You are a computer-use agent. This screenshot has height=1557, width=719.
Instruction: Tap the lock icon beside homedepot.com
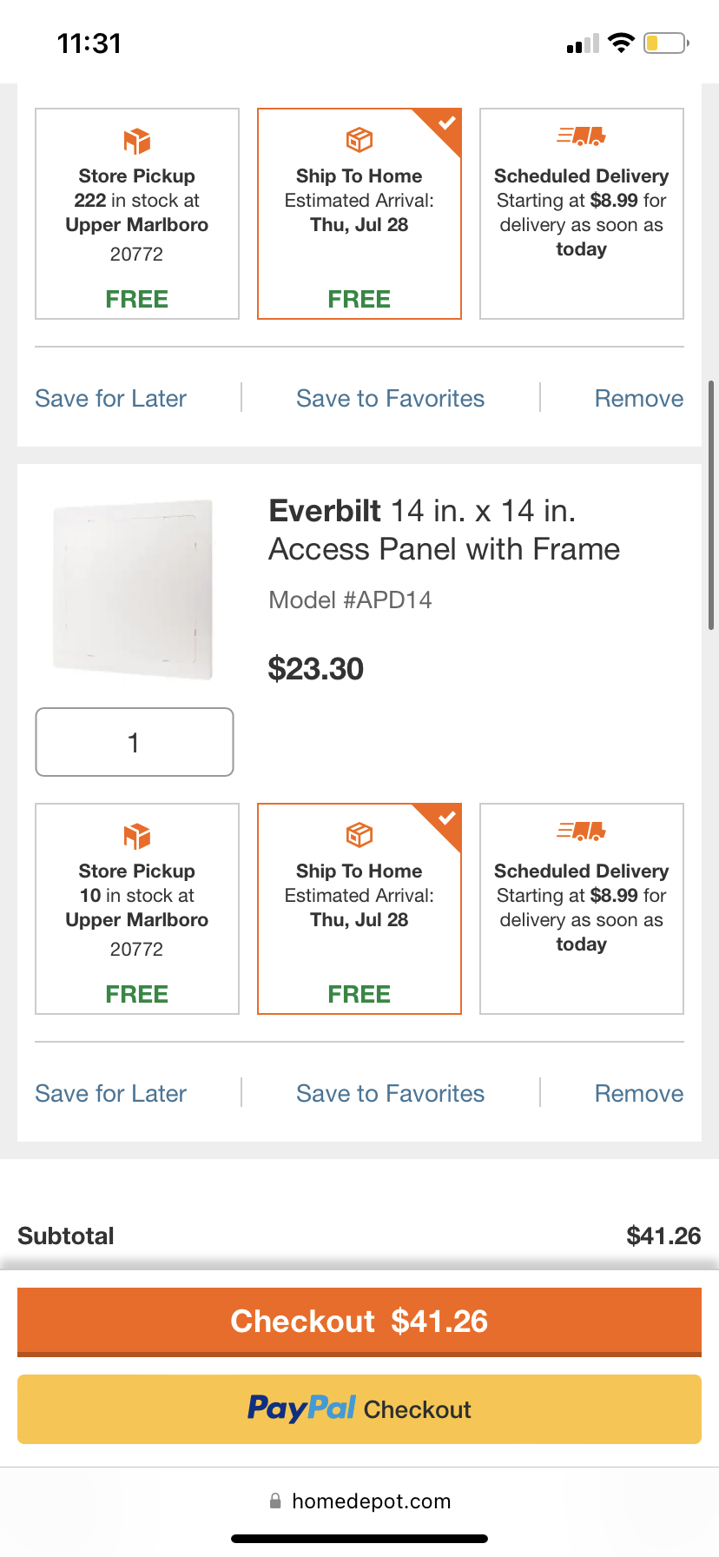point(275,1501)
